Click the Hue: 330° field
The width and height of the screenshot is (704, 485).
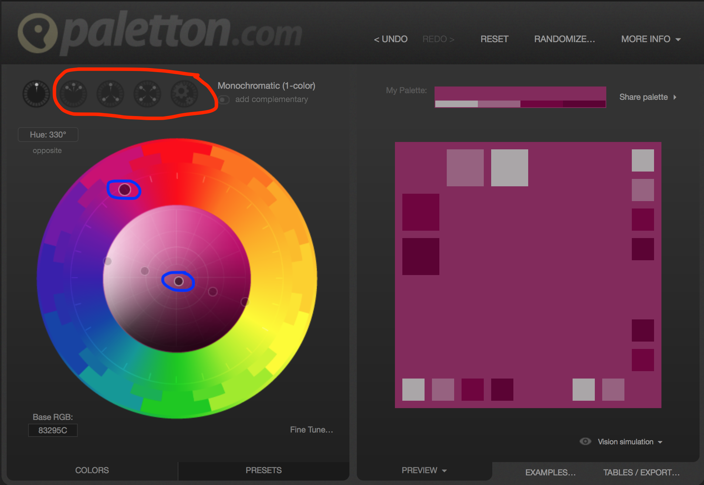pyautogui.click(x=48, y=135)
